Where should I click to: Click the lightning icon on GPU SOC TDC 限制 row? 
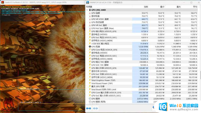click(x=90, y=65)
